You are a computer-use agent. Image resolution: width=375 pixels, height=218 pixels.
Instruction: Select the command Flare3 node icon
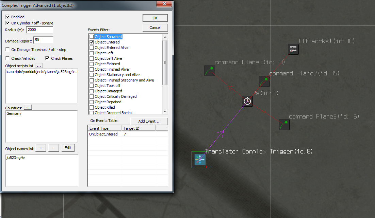coord(284,125)
